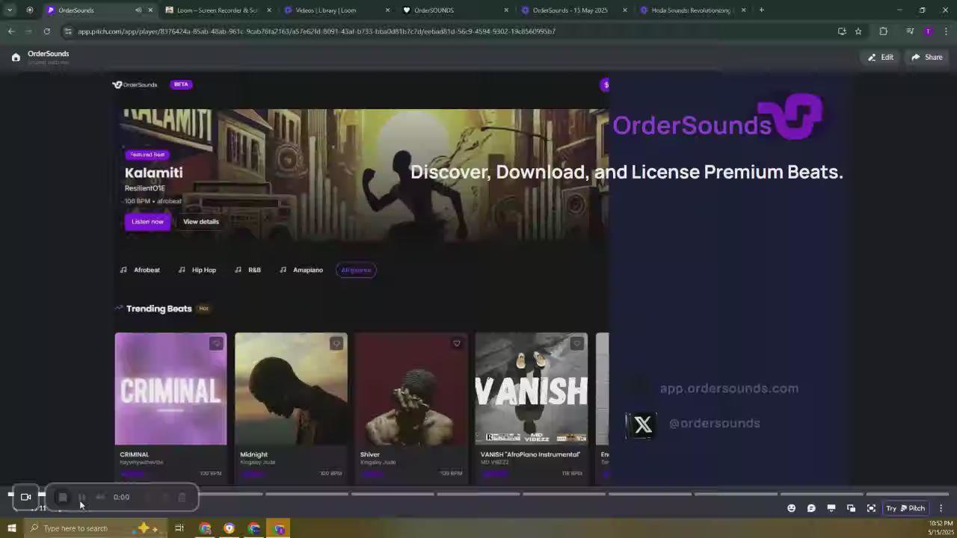The image size is (957, 538).
Task: Open player more options menu
Action: click(x=941, y=508)
